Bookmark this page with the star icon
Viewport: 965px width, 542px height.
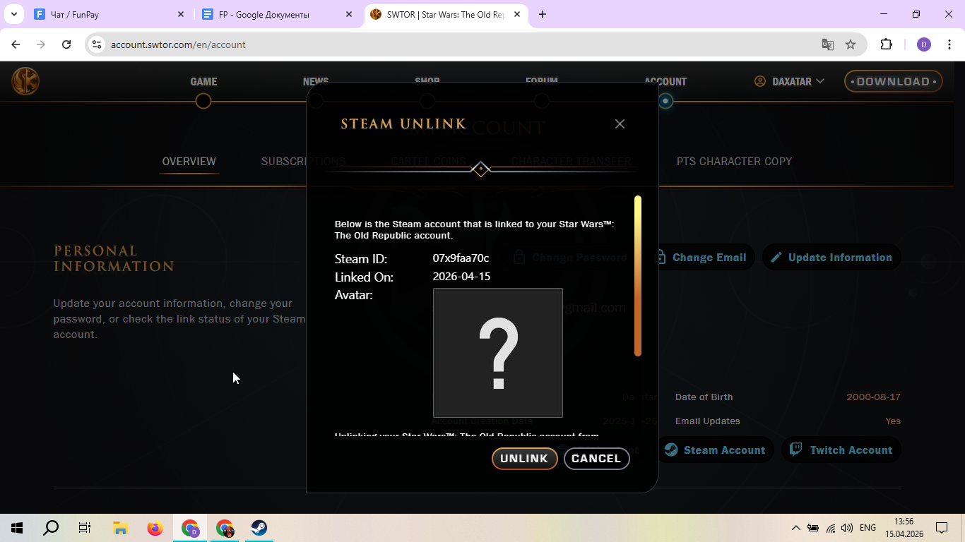851,44
